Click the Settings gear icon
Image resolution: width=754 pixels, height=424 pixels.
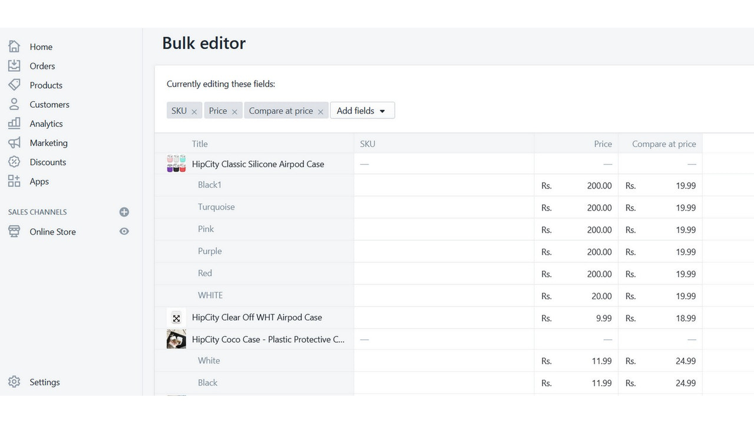coord(14,382)
